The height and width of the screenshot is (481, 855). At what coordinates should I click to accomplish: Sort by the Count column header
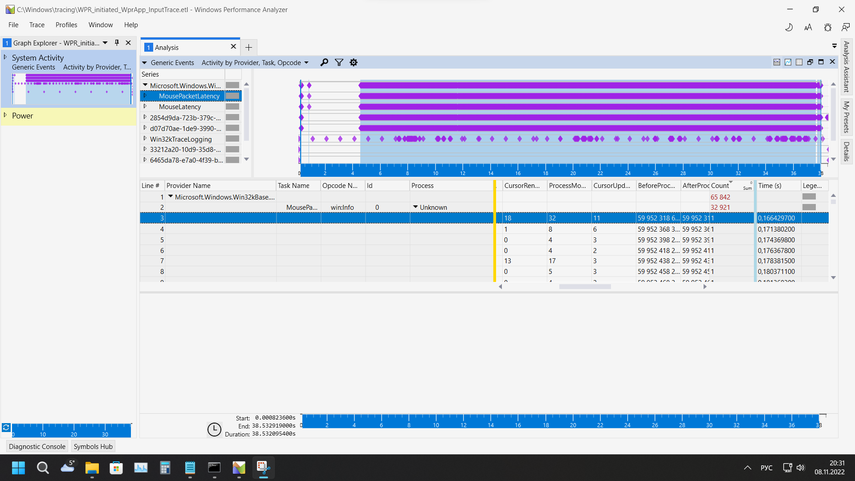[732, 185]
